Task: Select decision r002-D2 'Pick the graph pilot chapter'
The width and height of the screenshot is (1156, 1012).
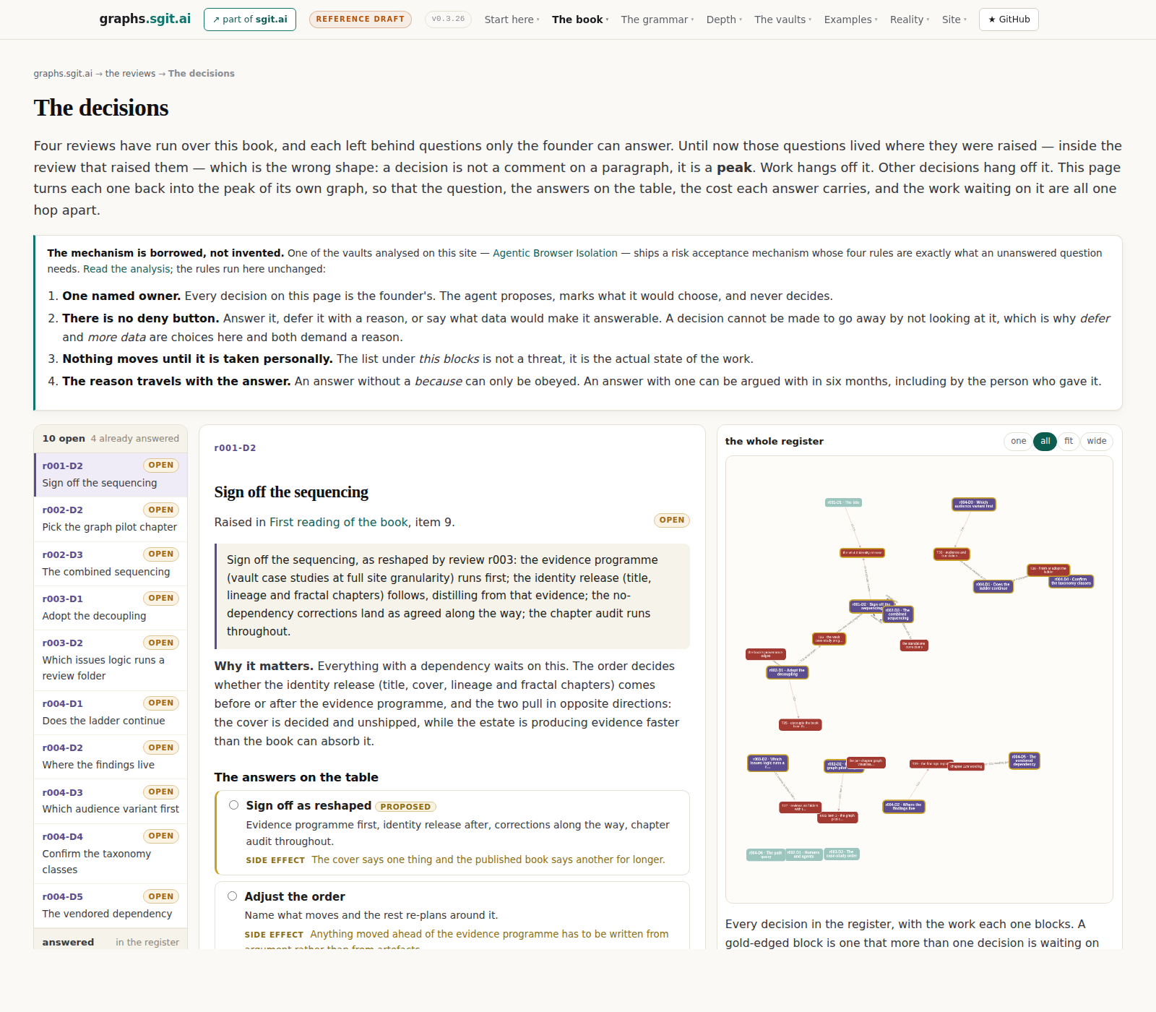Action: click(111, 519)
